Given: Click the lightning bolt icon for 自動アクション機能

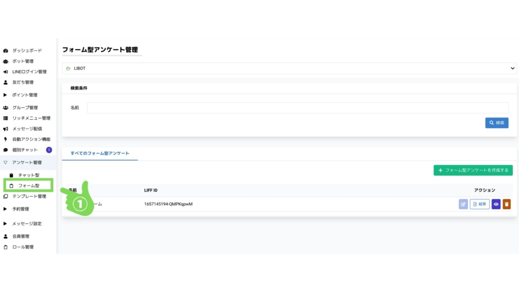Looking at the screenshot, I should 6,139.
